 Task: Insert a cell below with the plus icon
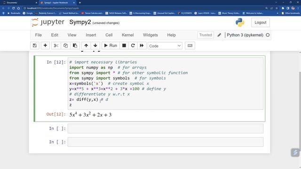click(x=45, y=46)
